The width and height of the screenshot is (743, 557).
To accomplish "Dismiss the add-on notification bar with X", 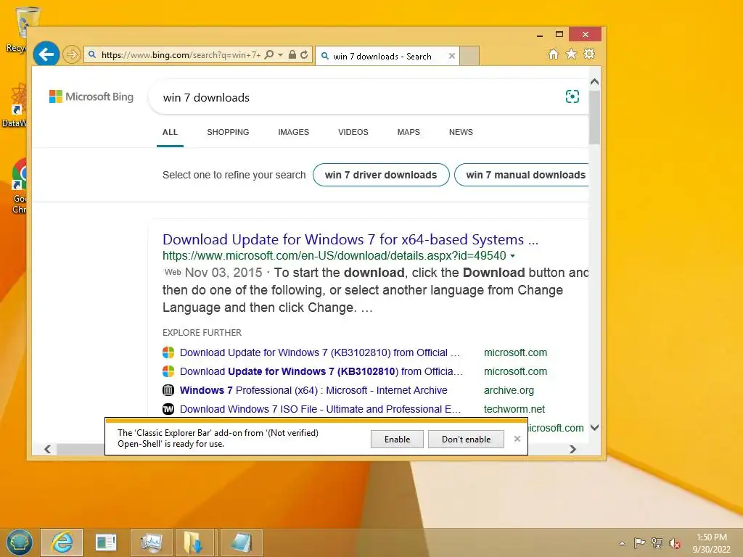I will (517, 439).
